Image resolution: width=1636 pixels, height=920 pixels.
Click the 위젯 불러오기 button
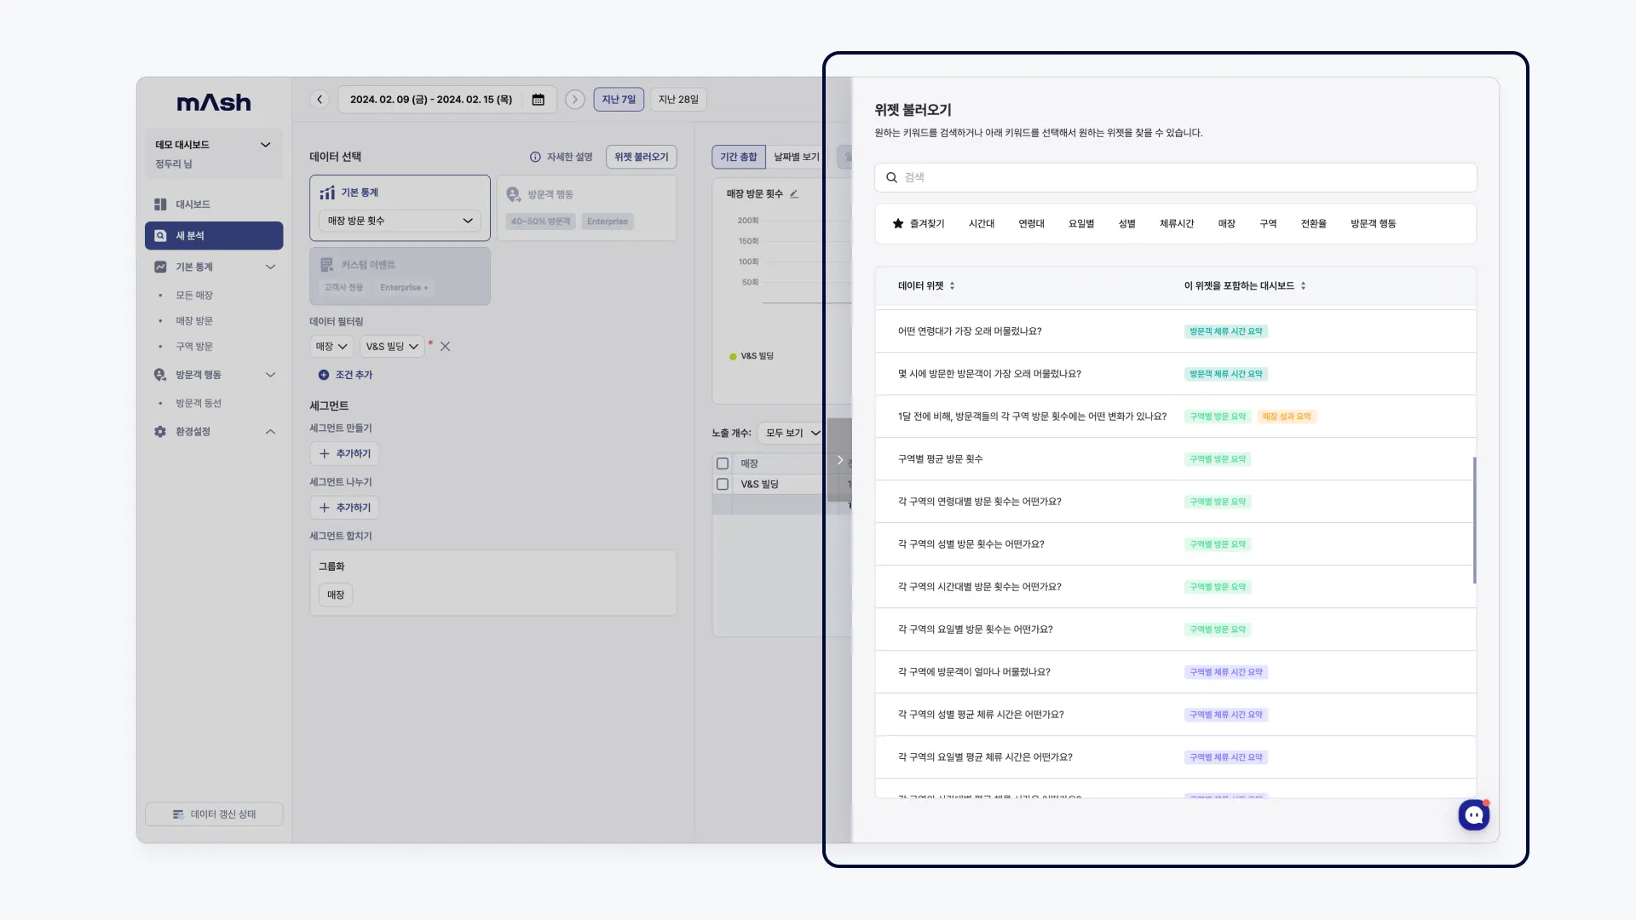[x=641, y=157]
